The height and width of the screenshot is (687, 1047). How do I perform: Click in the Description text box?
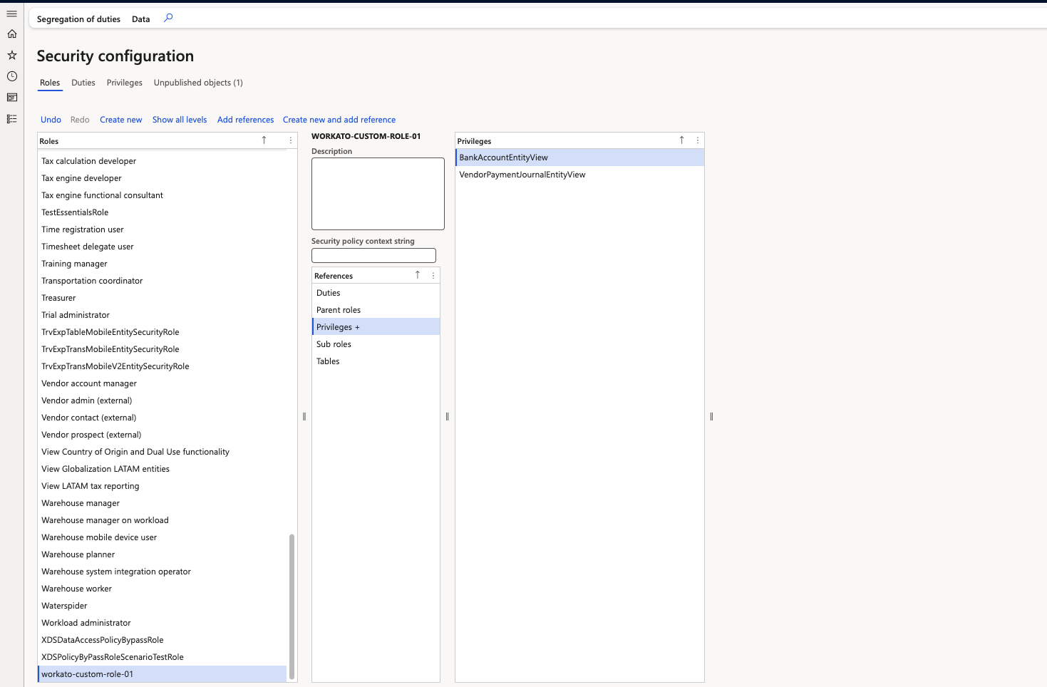point(378,194)
